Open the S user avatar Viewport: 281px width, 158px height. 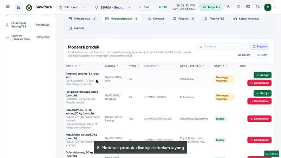(x=268, y=7)
